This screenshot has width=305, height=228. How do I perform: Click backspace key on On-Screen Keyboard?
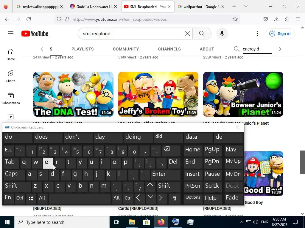[172, 151]
